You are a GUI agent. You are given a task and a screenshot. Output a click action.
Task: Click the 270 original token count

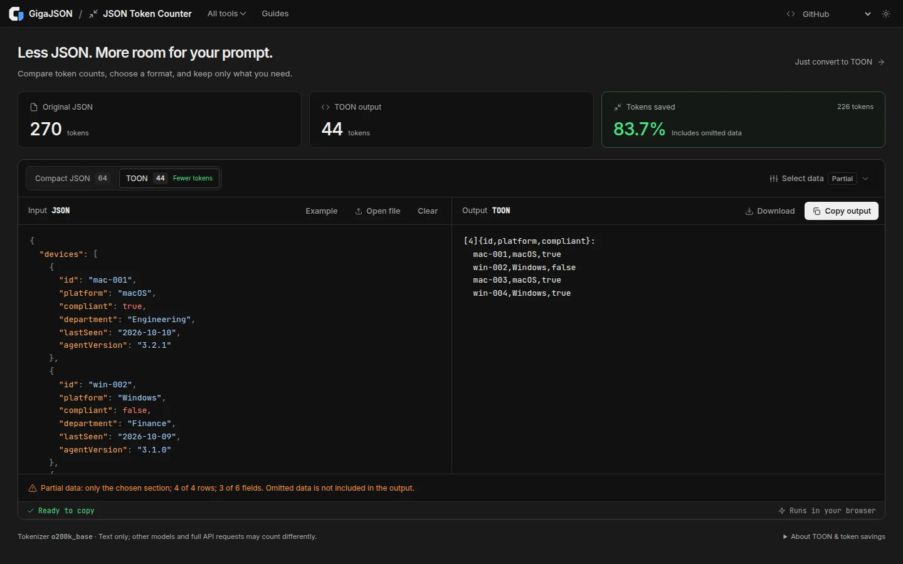tap(46, 129)
